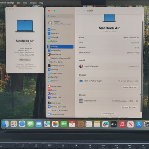Select the macOS Sequoia row
The height and width of the screenshot is (149, 149).
tap(109, 66)
